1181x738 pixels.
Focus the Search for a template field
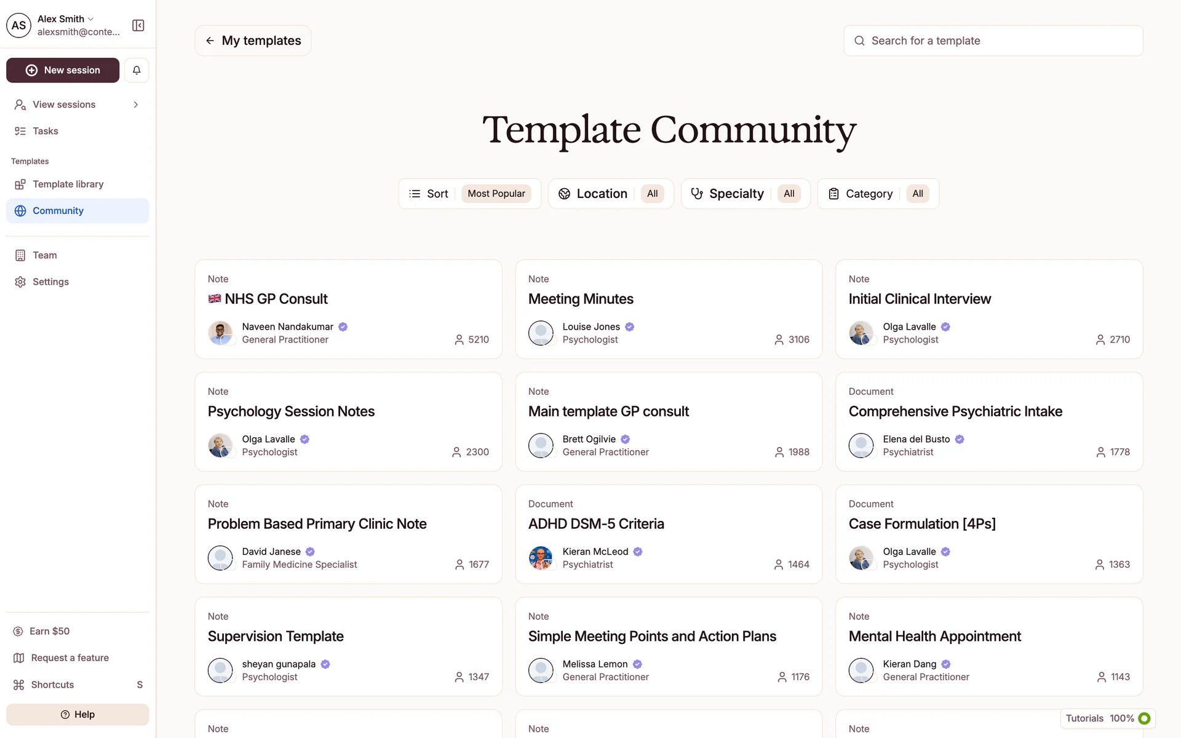993,41
